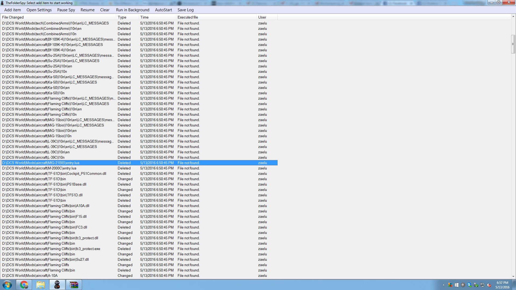Click Save Log in the menu bar
The image size is (516, 290).
pyautogui.click(x=185, y=10)
